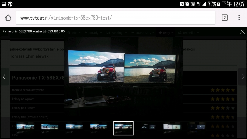247x139 pixels.
Task: Go to the next gallery image
Action: (x=243, y=77)
